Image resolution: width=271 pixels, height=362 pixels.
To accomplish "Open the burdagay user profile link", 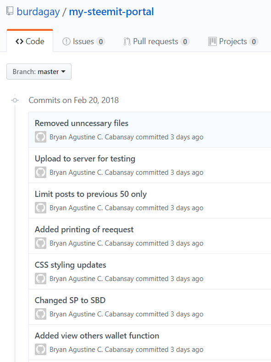I will click(38, 11).
